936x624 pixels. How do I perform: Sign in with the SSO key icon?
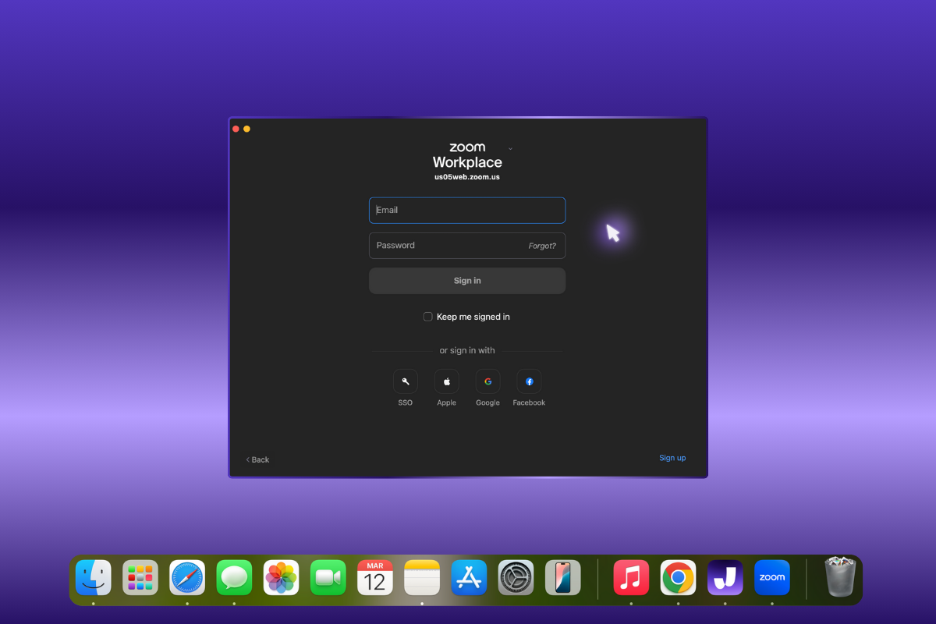(x=406, y=381)
